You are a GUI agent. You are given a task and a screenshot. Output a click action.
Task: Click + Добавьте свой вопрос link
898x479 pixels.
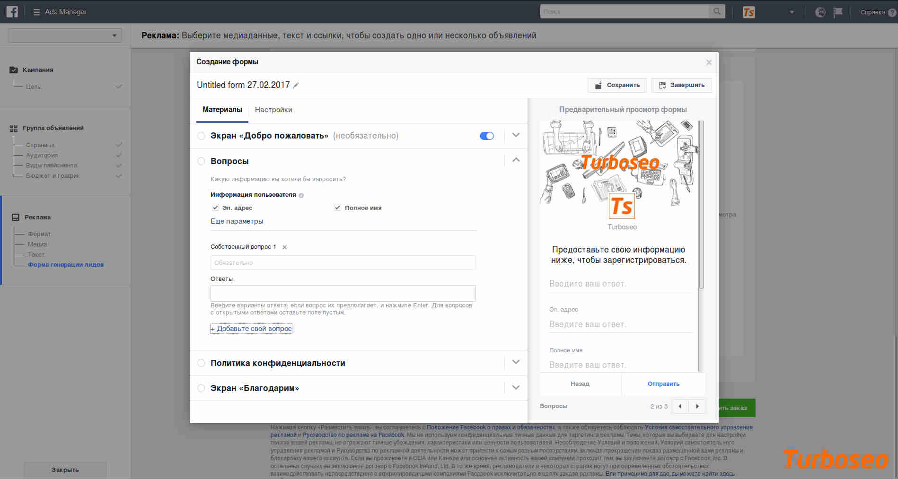tap(251, 329)
